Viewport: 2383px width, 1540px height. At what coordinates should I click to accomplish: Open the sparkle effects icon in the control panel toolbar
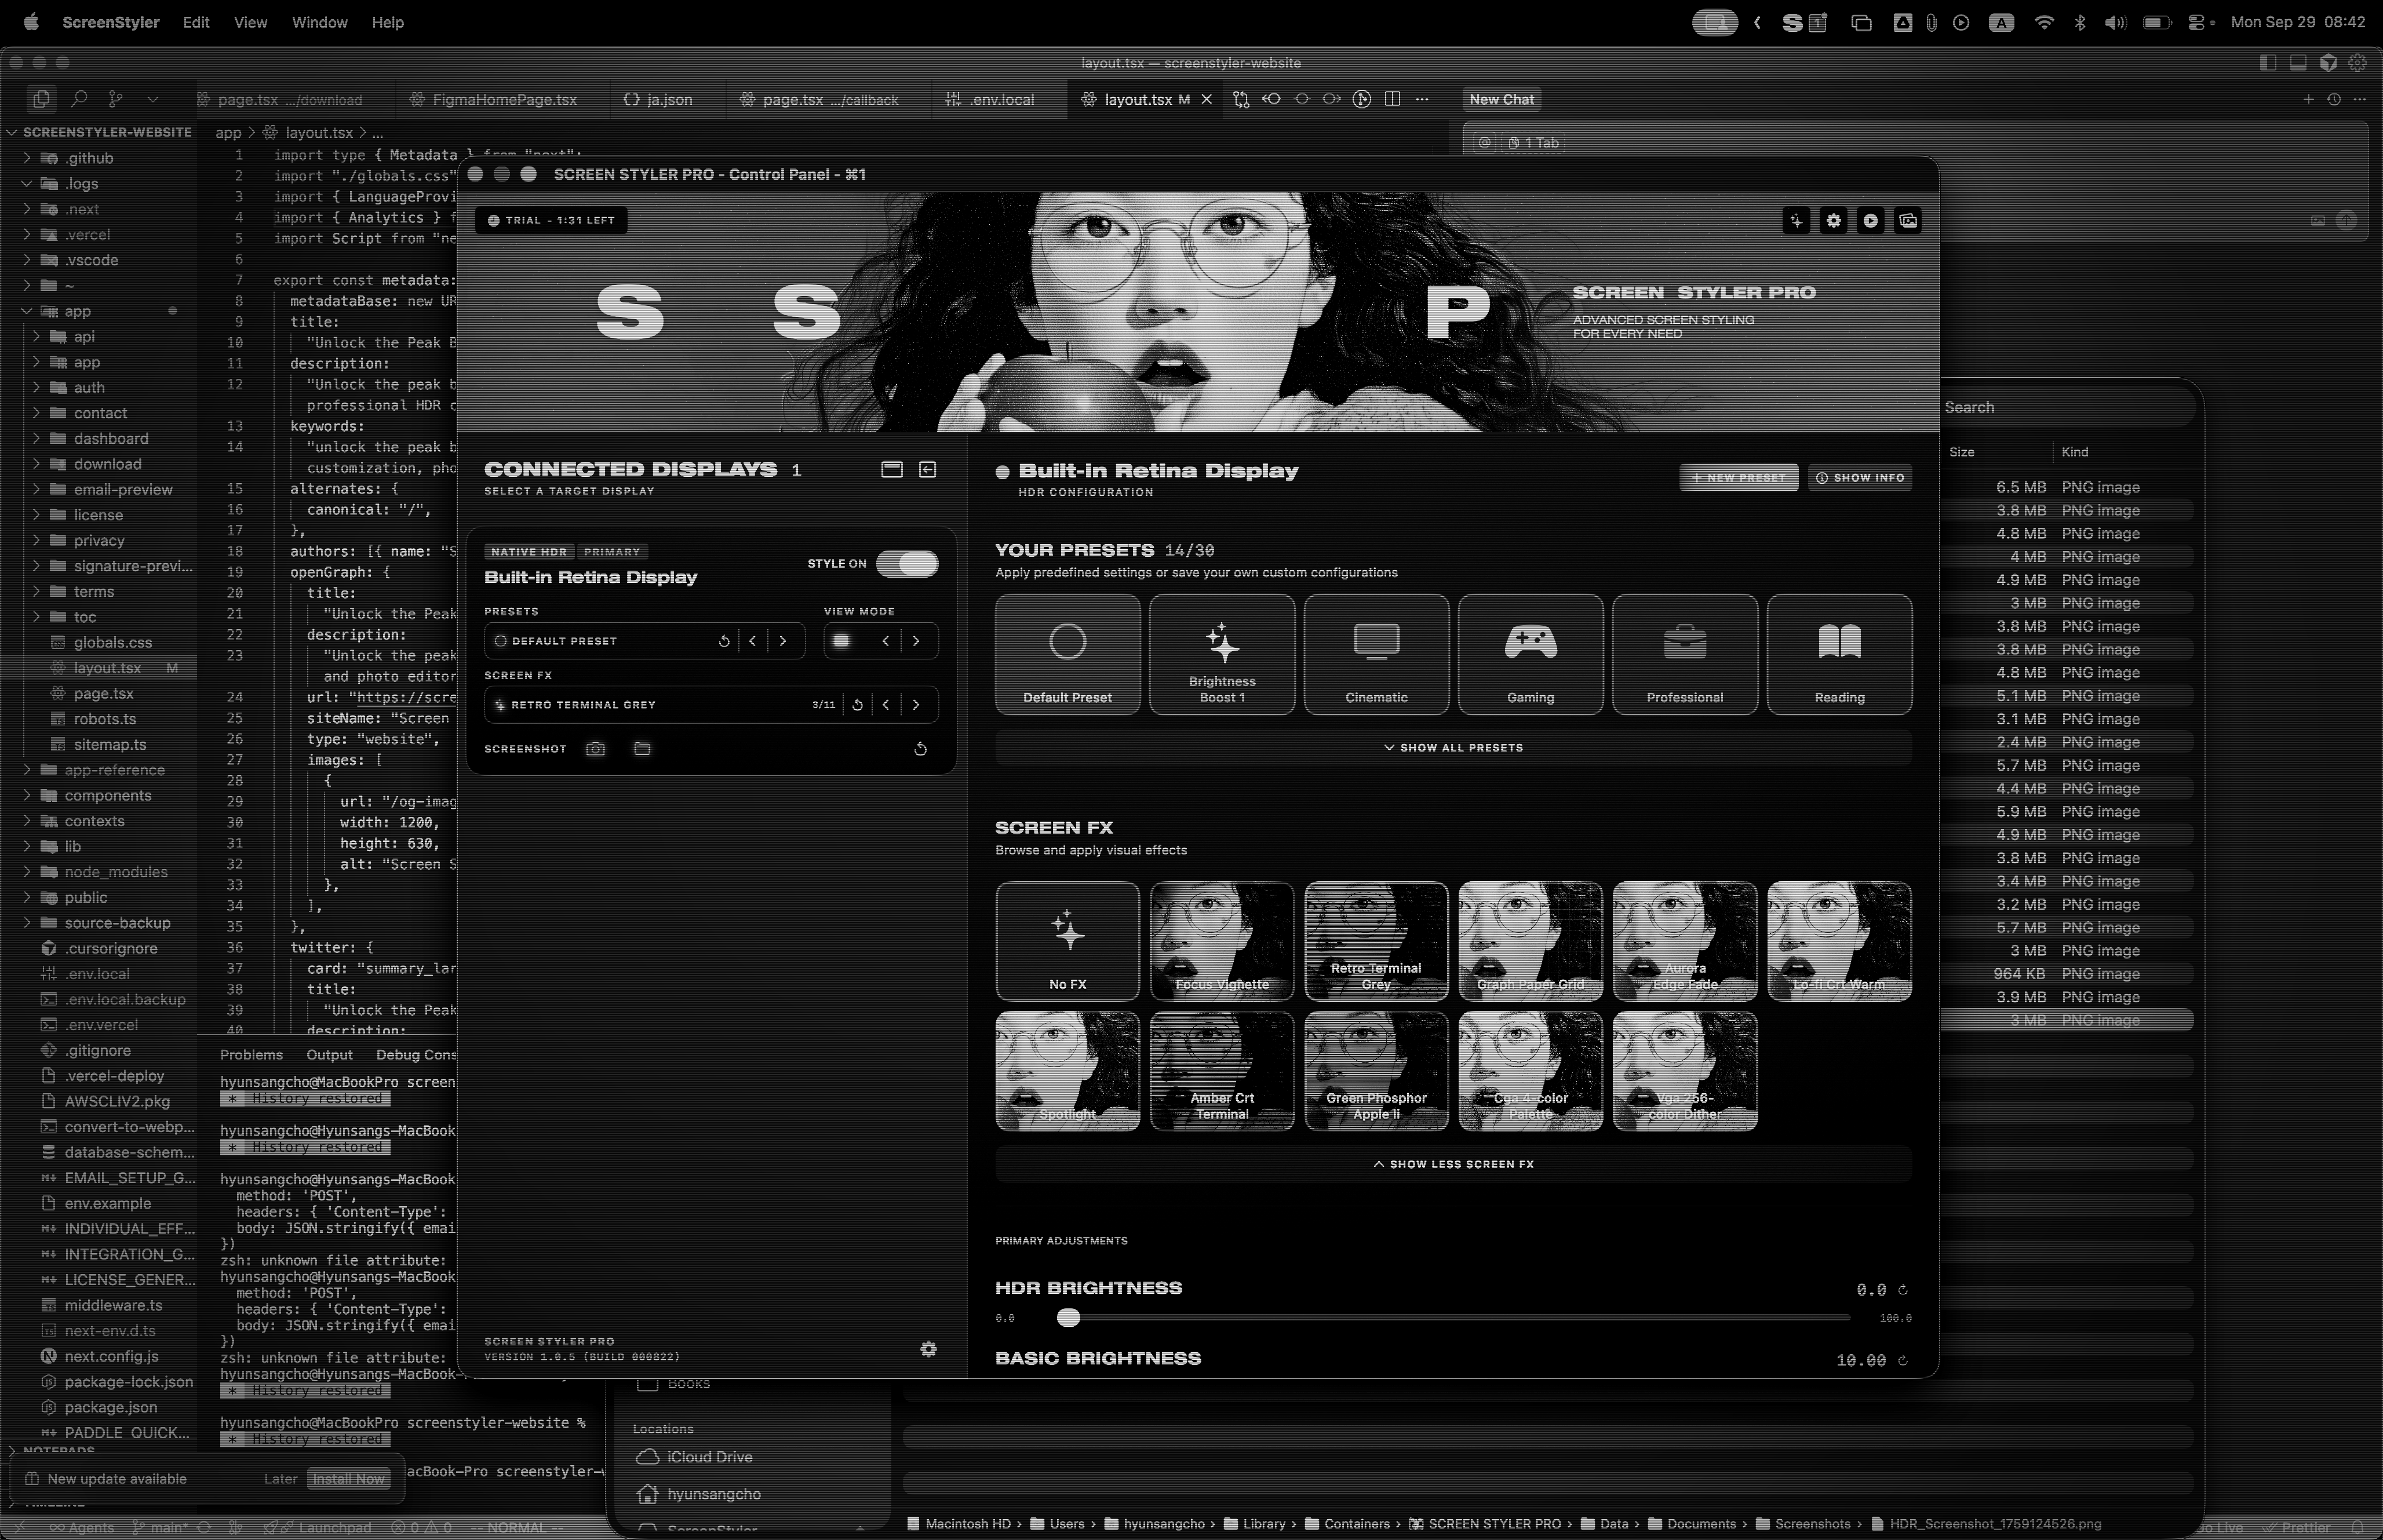[1797, 220]
